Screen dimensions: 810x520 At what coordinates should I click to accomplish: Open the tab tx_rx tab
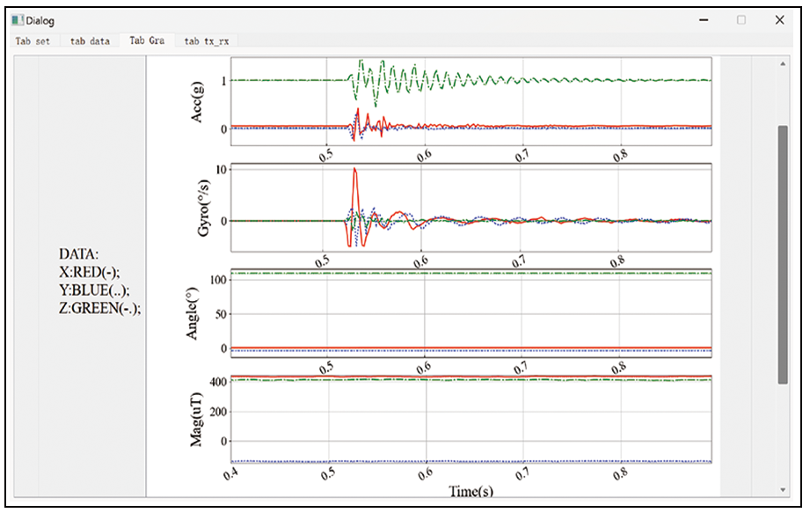pos(207,40)
